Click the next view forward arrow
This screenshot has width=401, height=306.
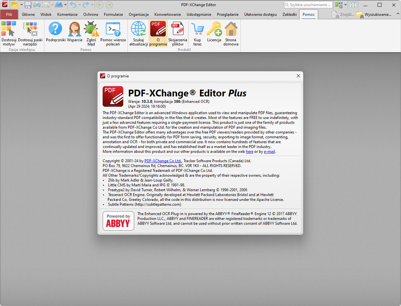109,5
